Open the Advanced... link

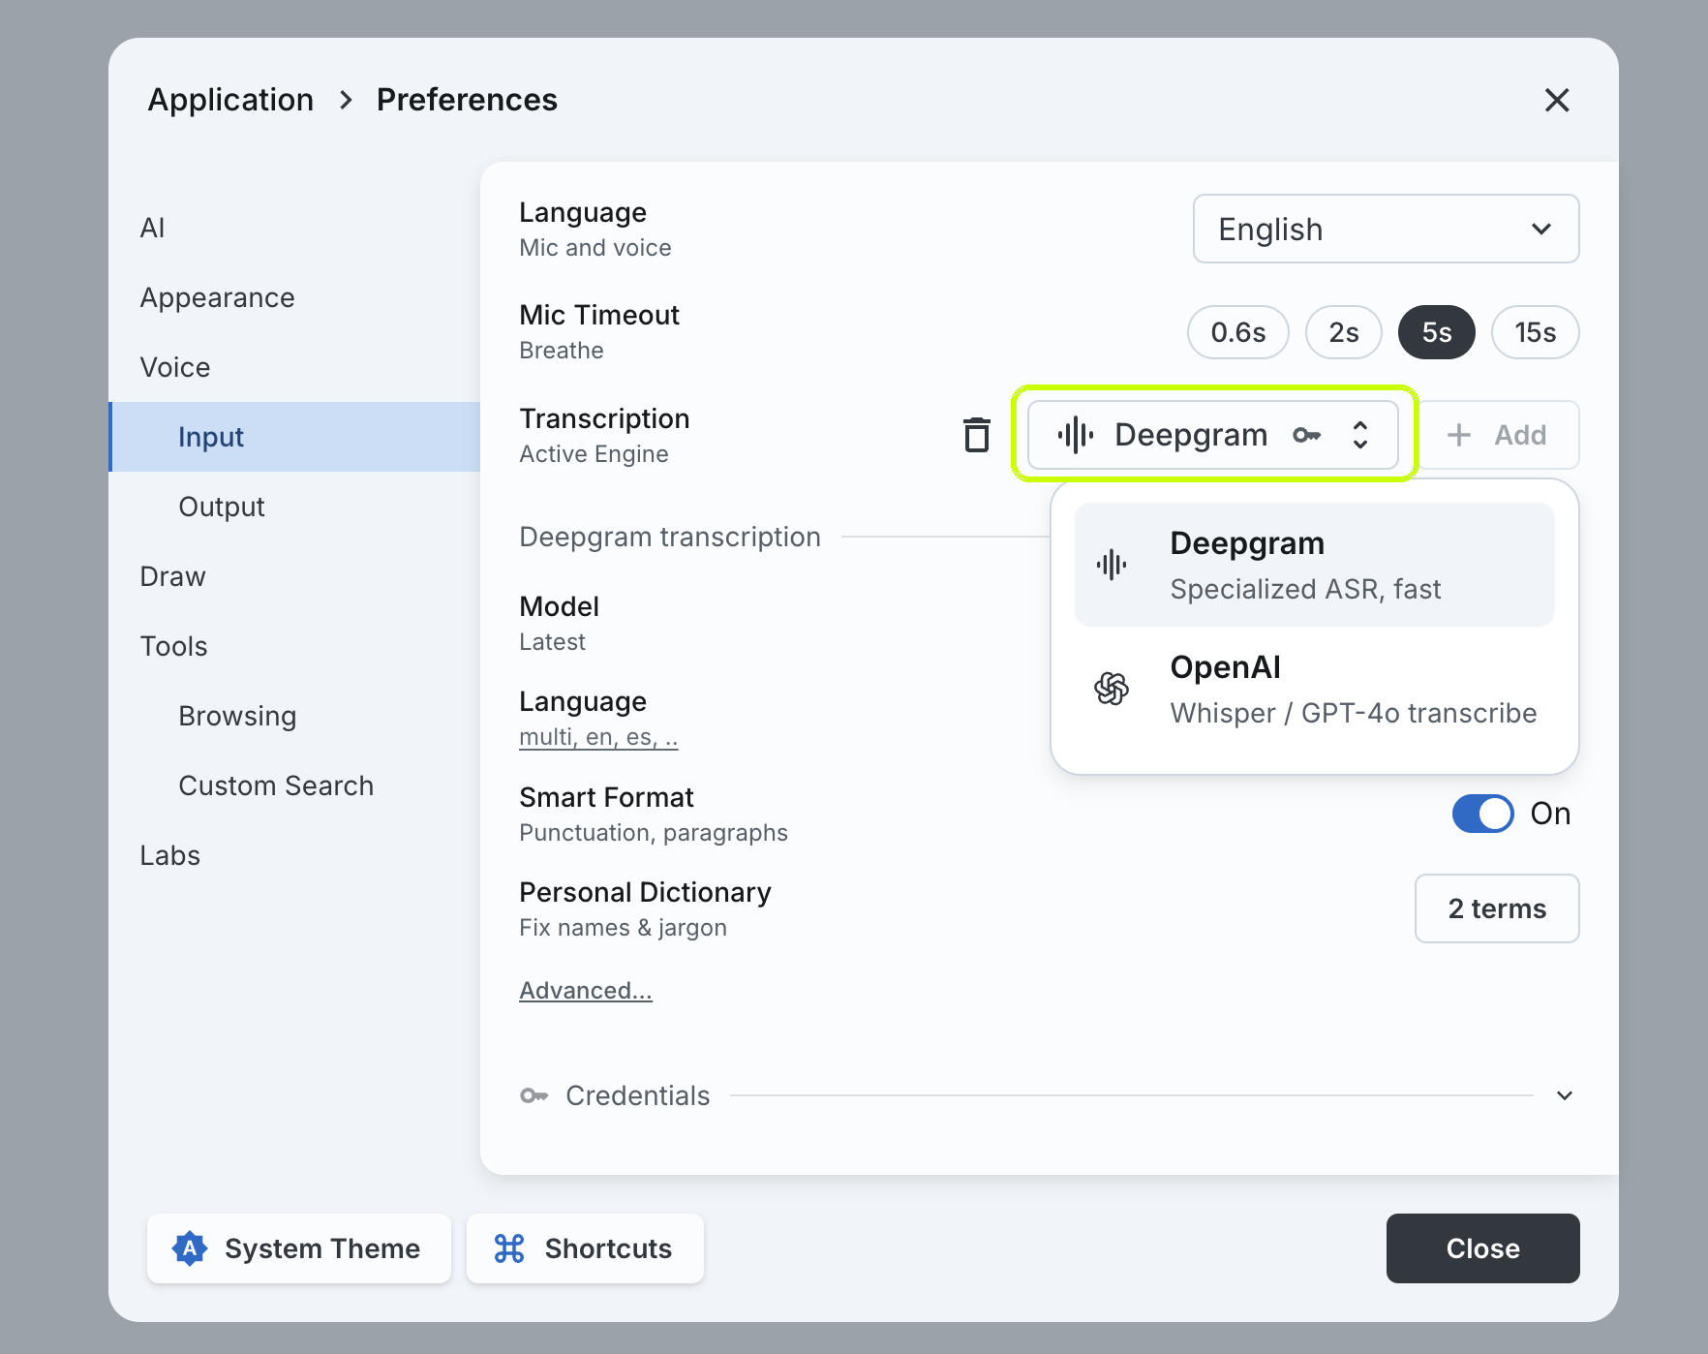point(586,991)
